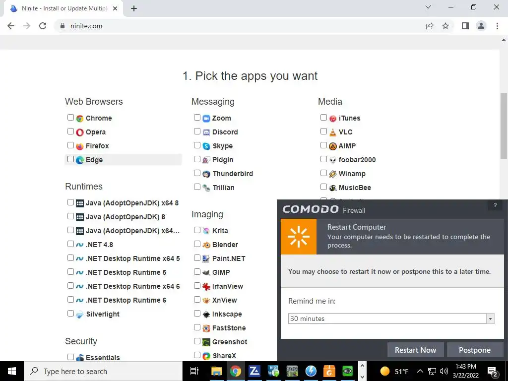The width and height of the screenshot is (508, 381).
Task: Enable the VLC checkbox
Action: (323, 131)
